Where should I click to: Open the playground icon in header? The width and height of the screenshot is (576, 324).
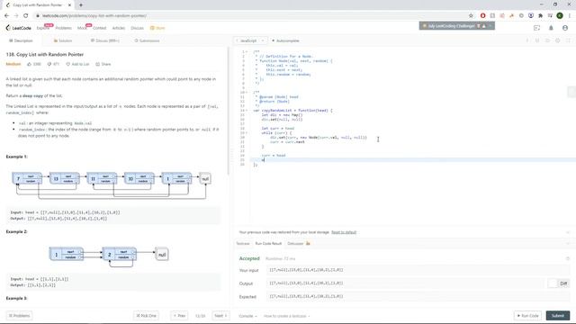[x=536, y=28]
